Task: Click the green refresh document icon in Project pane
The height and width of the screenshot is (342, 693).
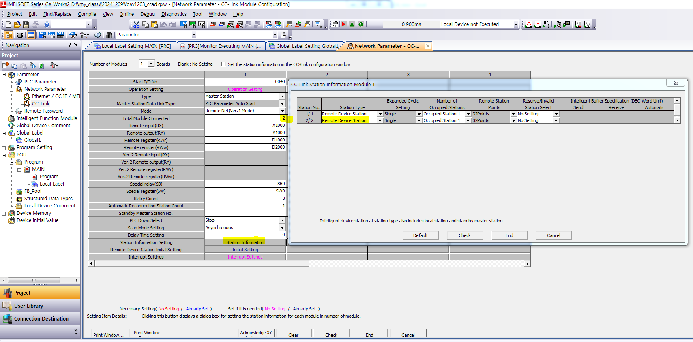Action: (x=41, y=66)
